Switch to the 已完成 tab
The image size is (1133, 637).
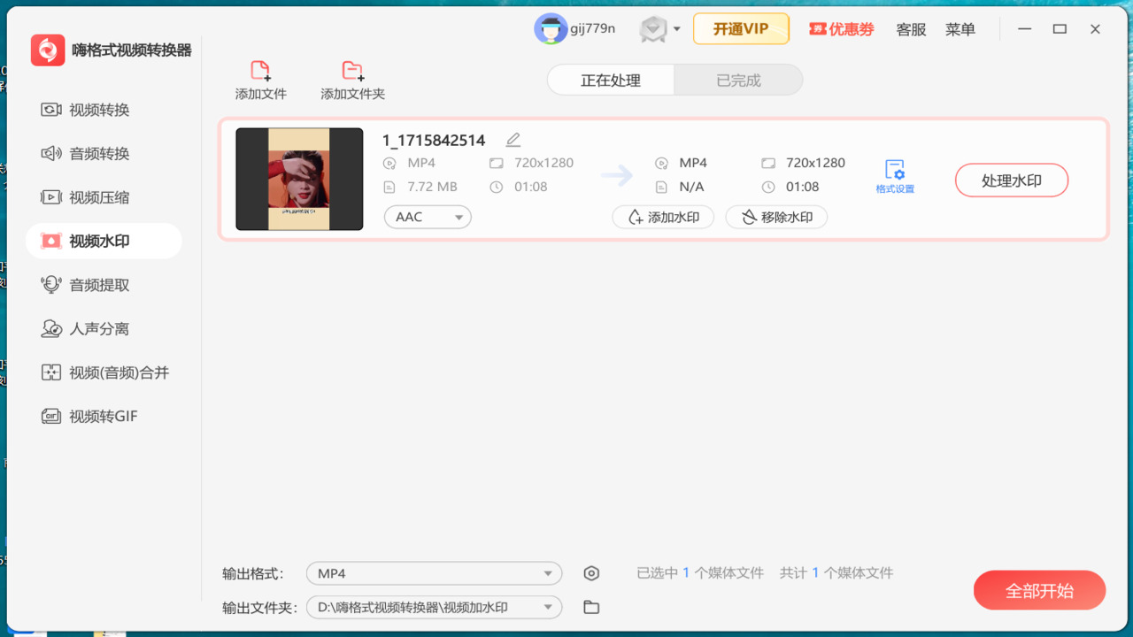[738, 80]
